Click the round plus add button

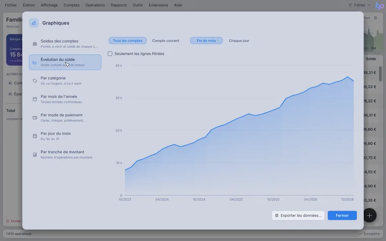coord(369,216)
